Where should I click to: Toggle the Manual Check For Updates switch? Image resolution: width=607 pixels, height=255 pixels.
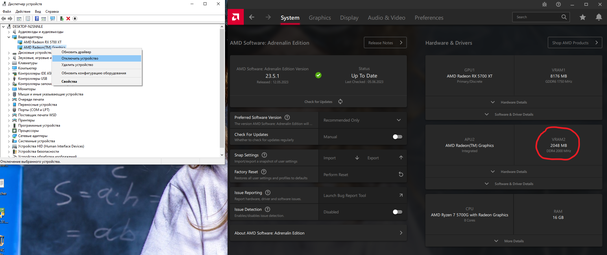(x=398, y=137)
